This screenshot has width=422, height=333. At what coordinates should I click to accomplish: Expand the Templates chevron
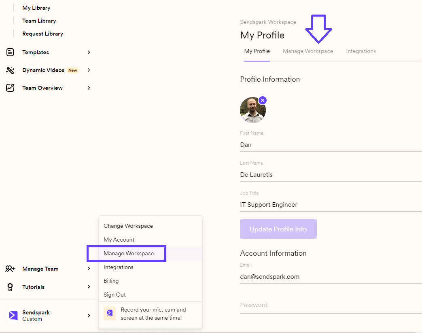[89, 52]
